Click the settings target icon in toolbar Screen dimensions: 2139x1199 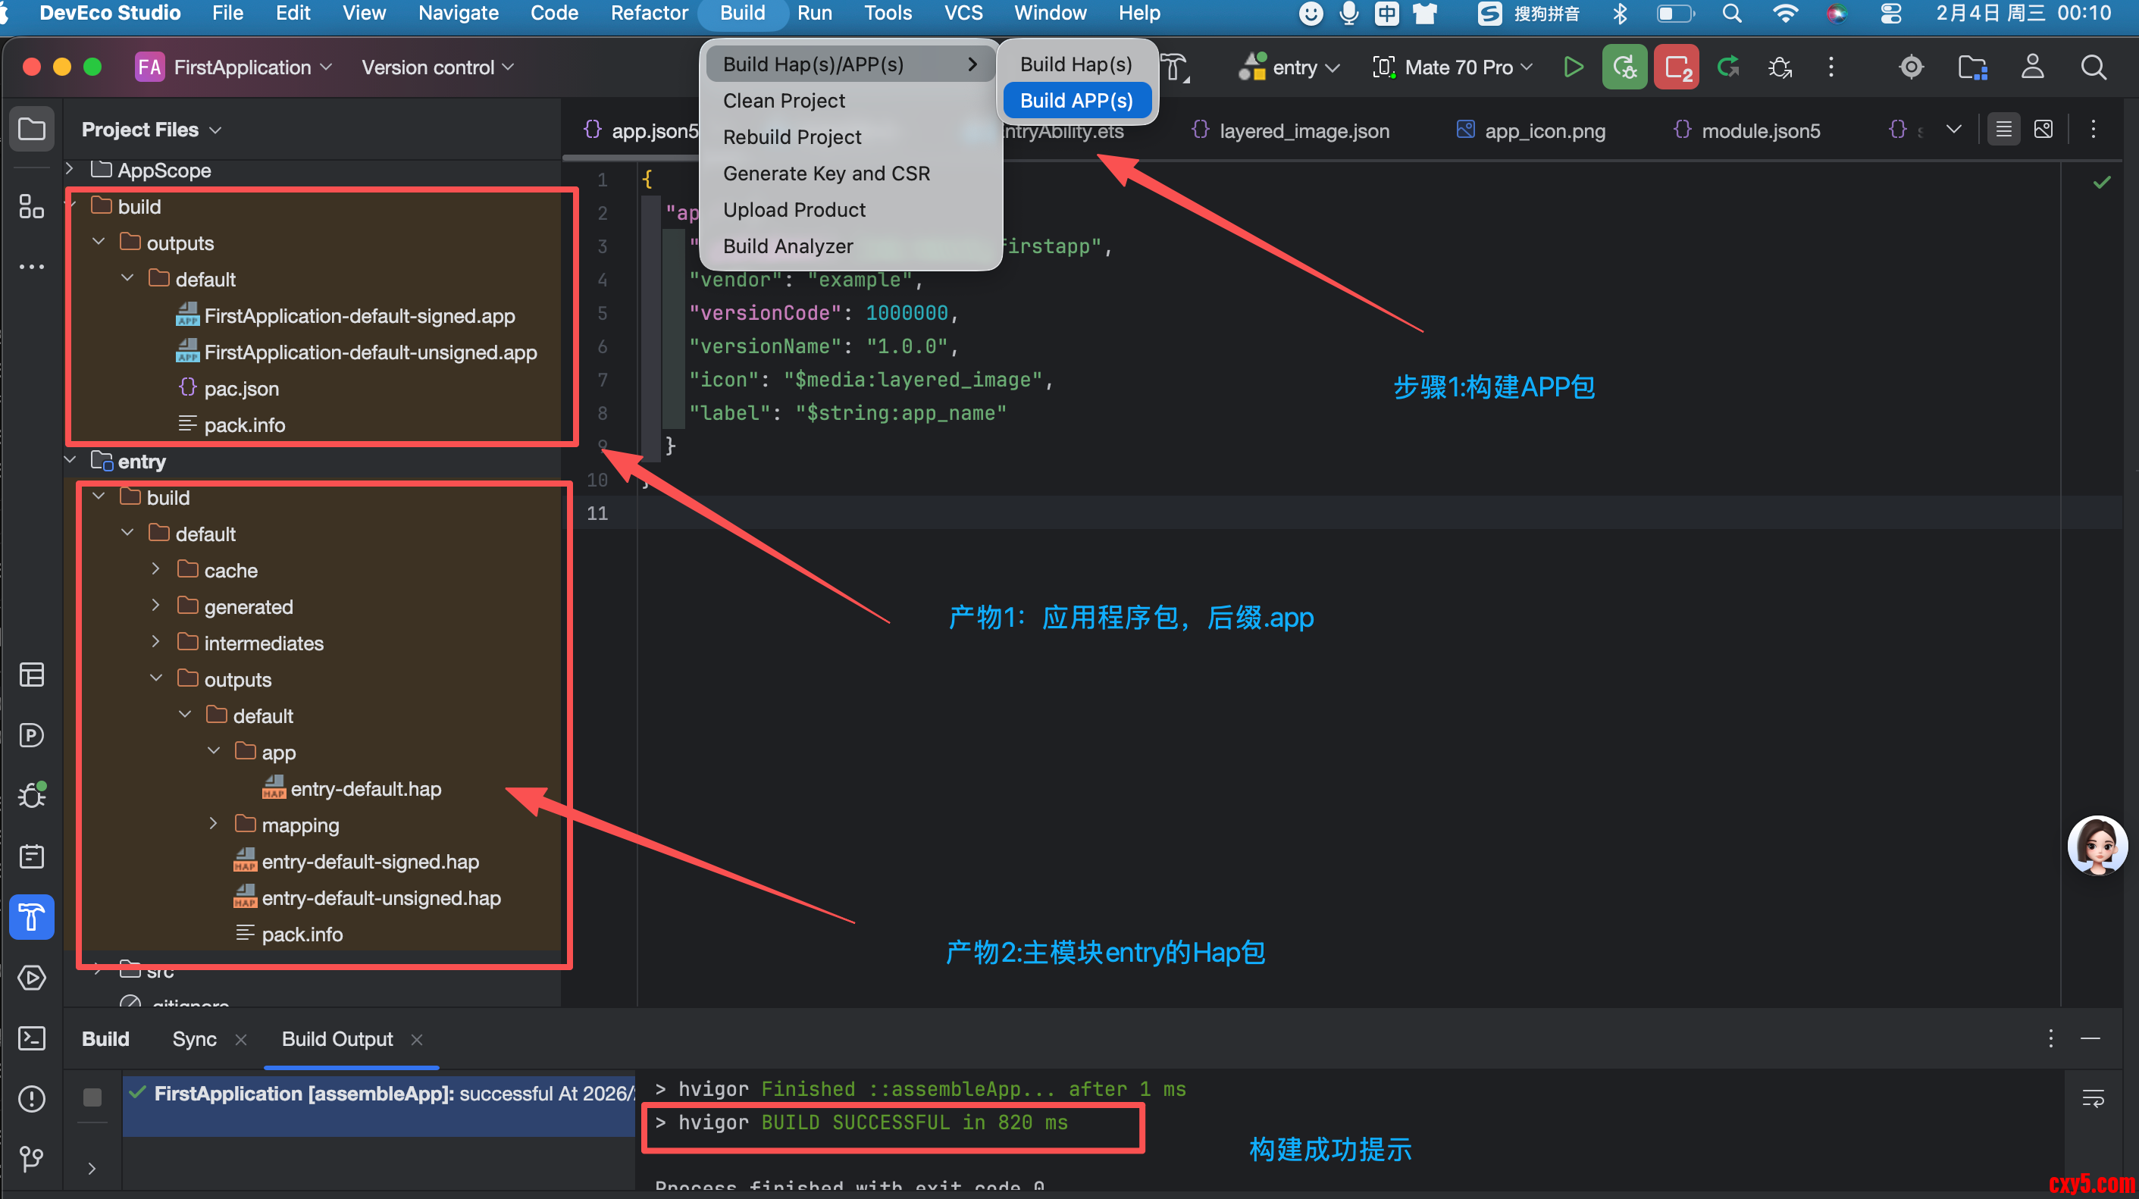pyautogui.click(x=1911, y=67)
